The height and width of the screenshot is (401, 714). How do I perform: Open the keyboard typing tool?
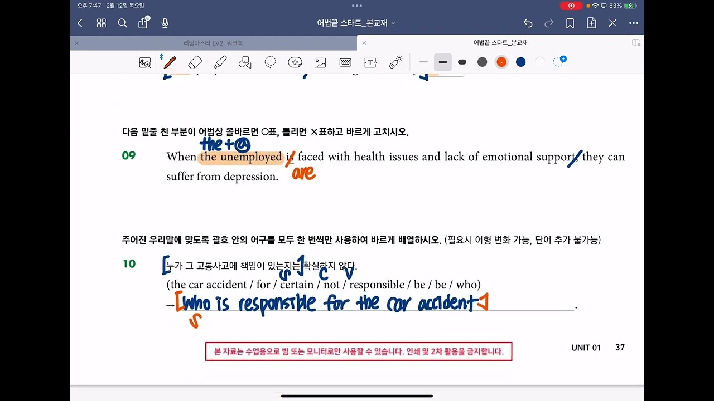[345, 62]
